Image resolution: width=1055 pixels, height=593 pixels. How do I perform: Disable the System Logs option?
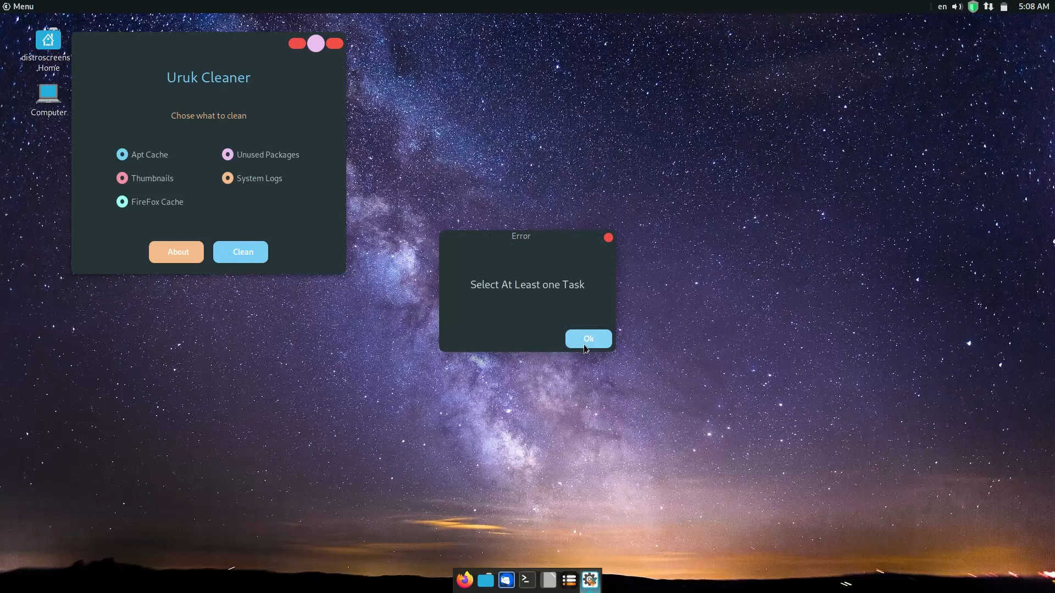[x=227, y=178]
